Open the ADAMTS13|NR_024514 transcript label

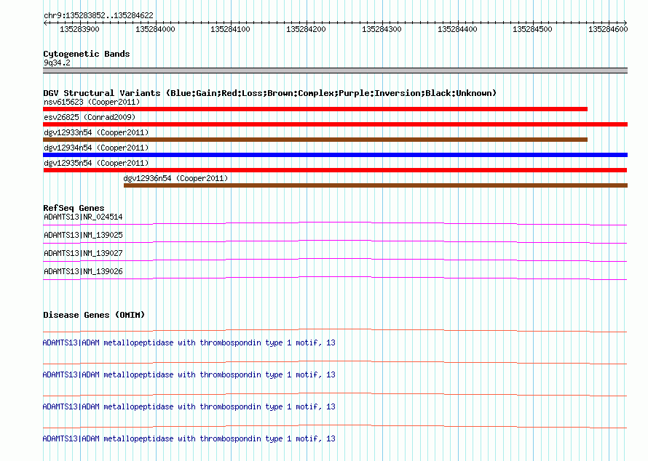[83, 217]
